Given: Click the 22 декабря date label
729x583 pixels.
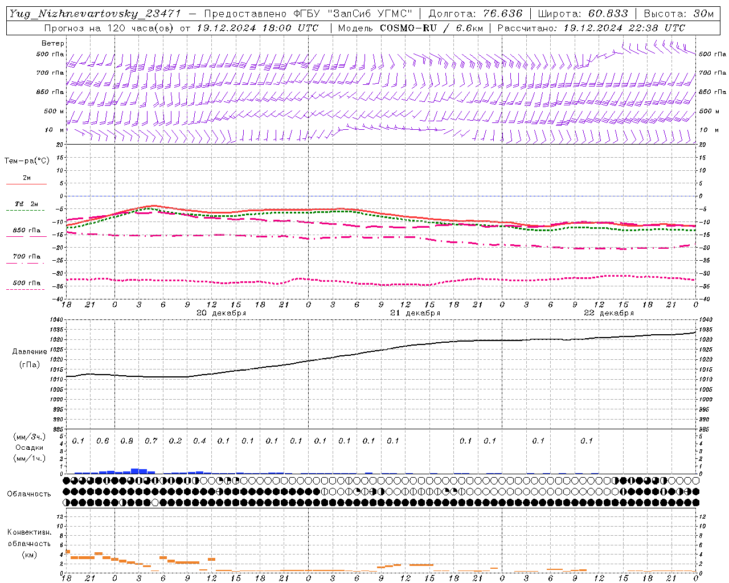Looking at the screenshot, I should click(609, 313).
